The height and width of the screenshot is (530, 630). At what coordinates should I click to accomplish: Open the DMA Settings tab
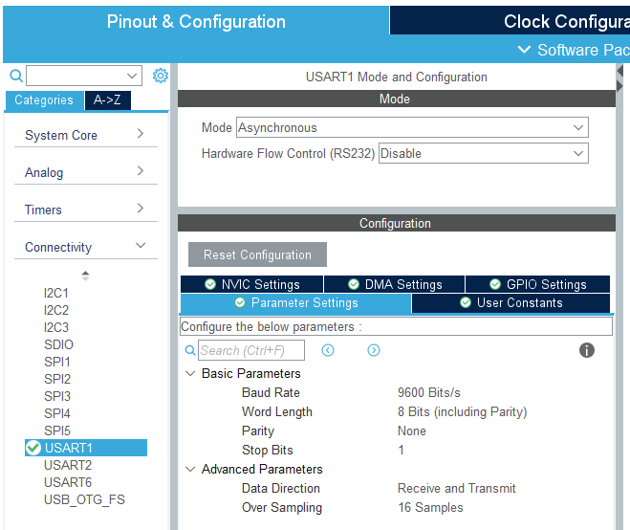[395, 284]
